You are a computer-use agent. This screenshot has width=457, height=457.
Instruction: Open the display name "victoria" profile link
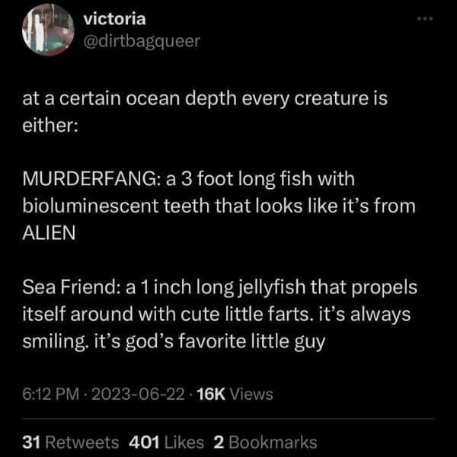(112, 18)
